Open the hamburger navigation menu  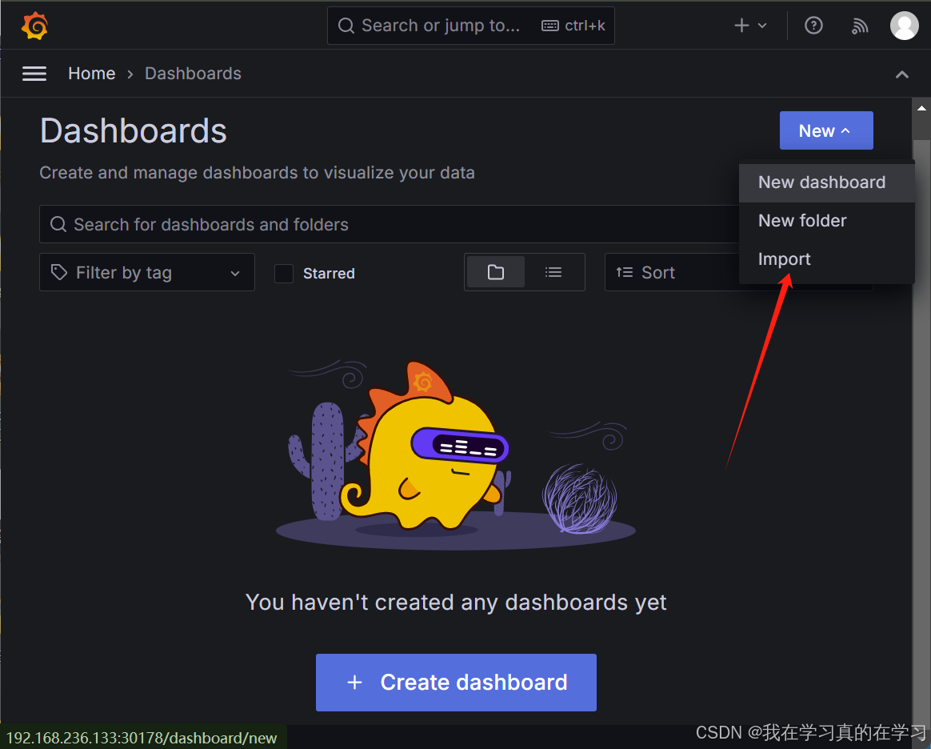click(x=34, y=74)
